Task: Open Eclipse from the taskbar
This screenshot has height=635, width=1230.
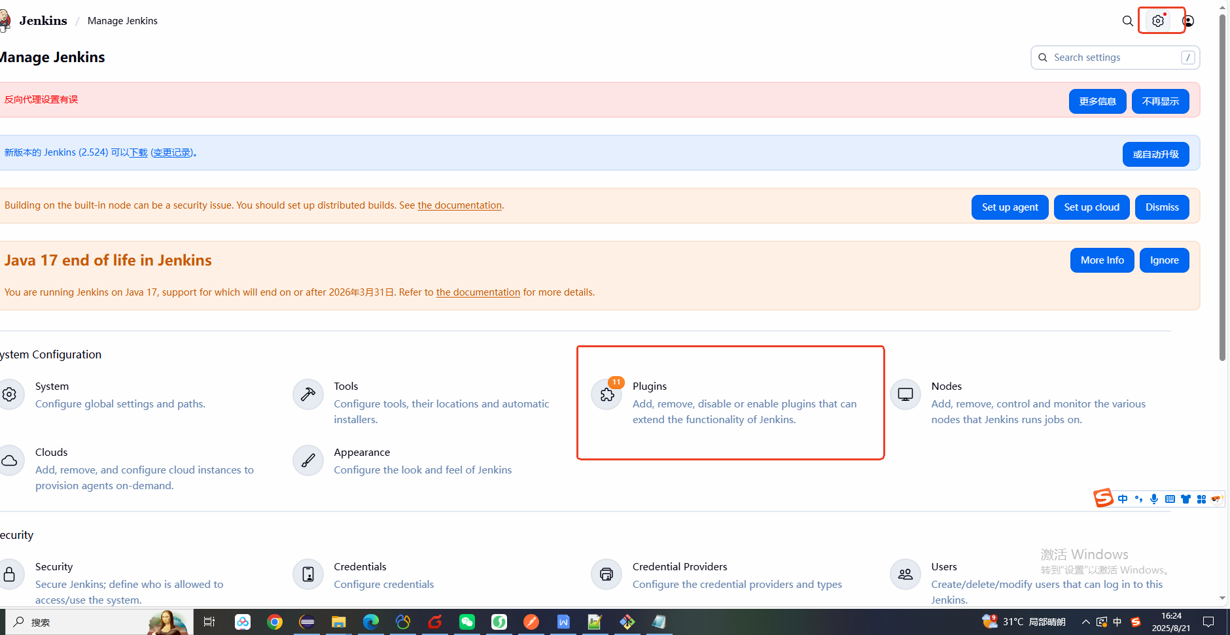Action: [307, 622]
